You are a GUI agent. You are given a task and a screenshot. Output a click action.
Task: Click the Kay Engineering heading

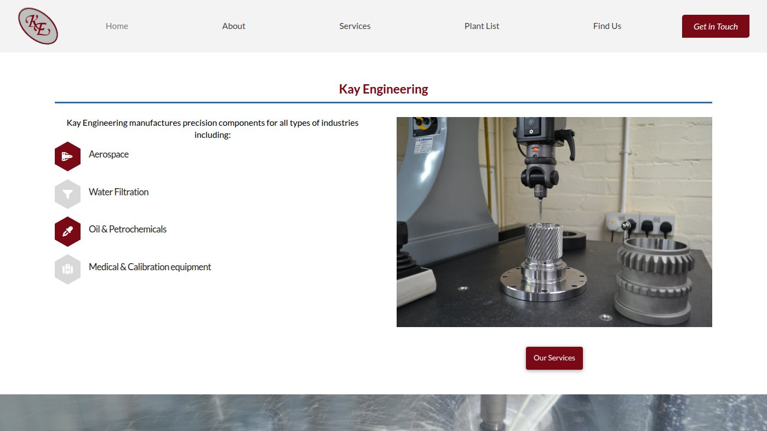click(x=383, y=89)
